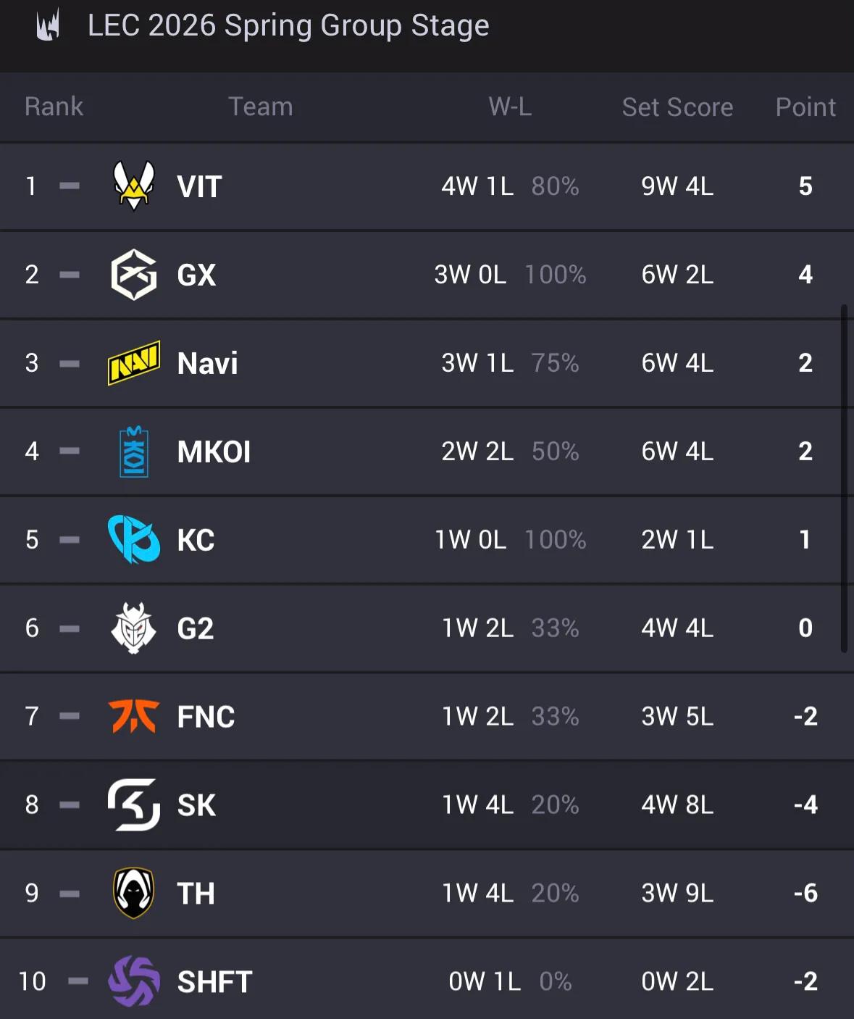Click the SK Gaming team logo

(134, 804)
